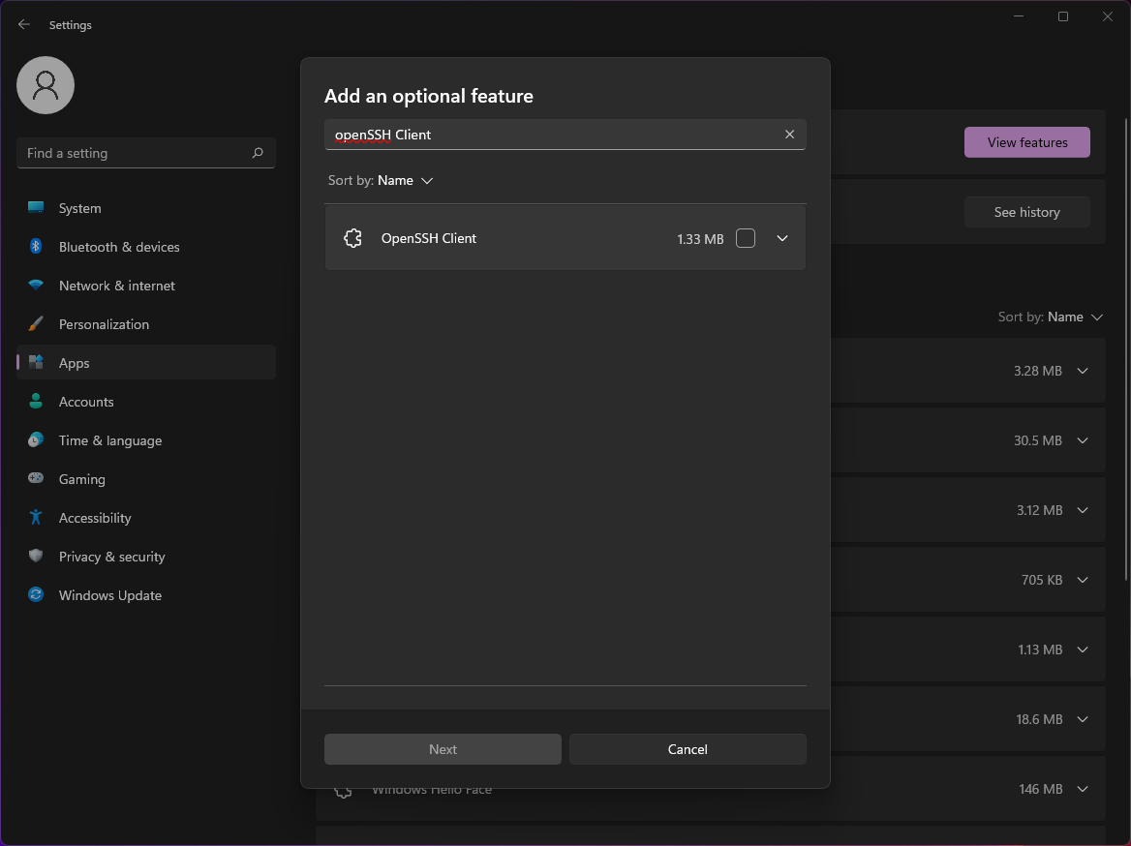This screenshot has width=1131, height=846.
Task: Open the user profile avatar
Action: tap(46, 85)
